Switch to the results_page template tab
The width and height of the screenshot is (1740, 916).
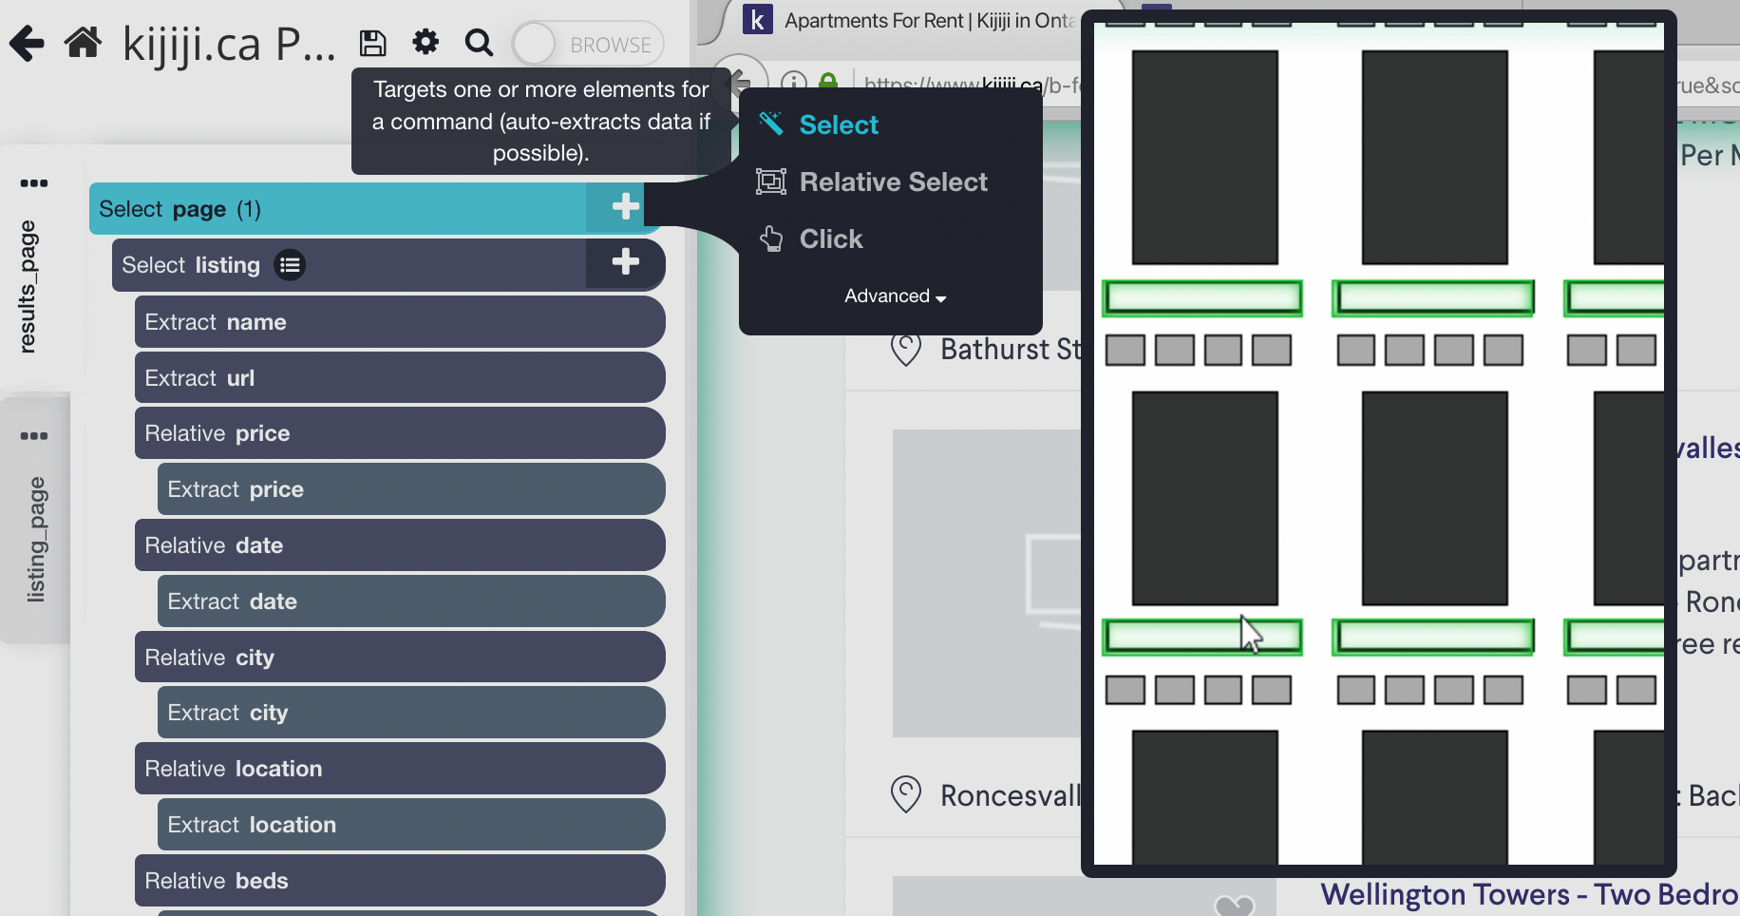point(28,287)
